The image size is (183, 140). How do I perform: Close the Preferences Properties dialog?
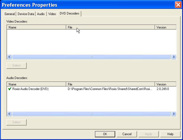[178, 5]
